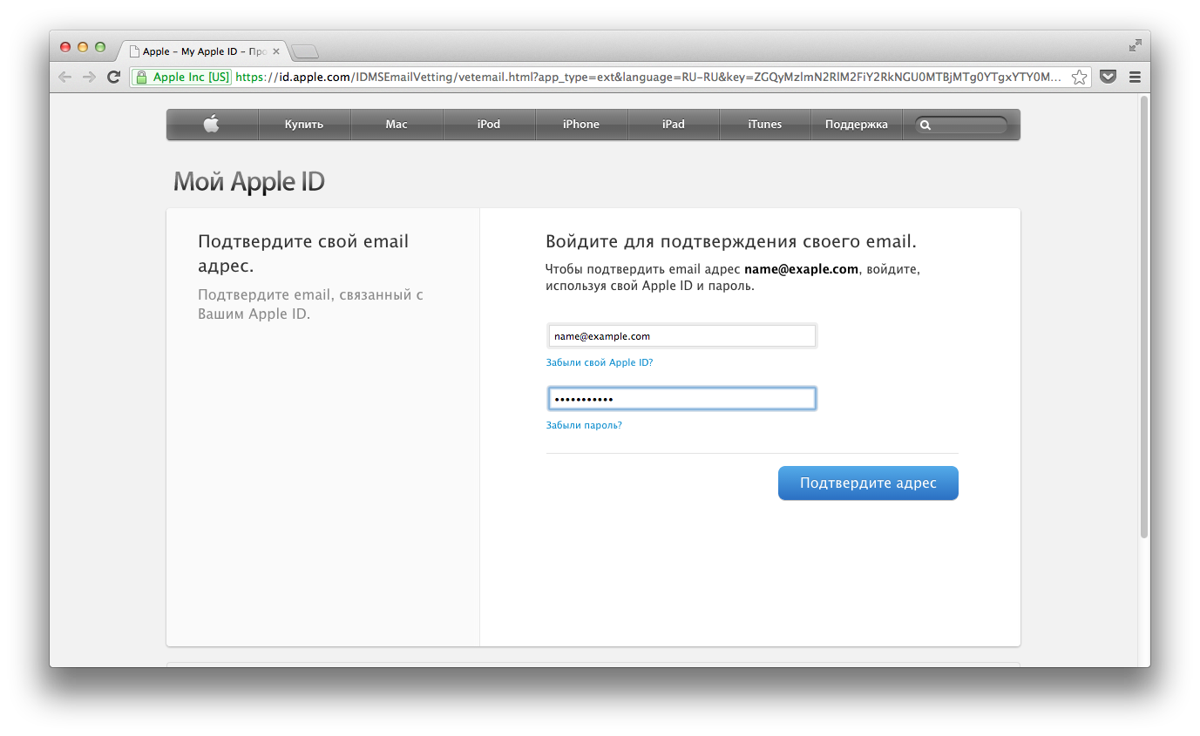
Task: Open the iTunes navigation item
Action: pyautogui.click(x=765, y=124)
